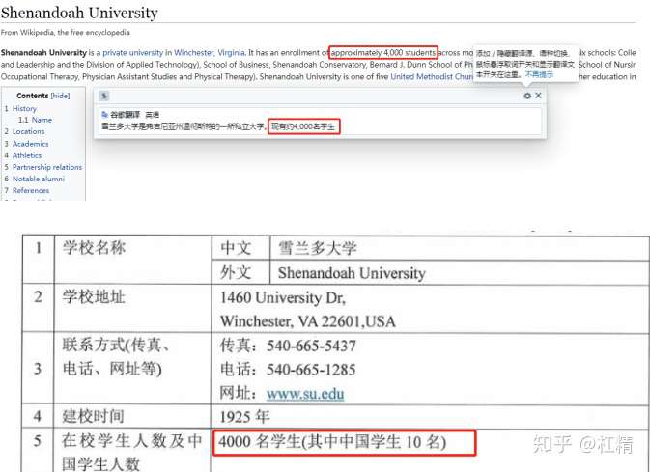Click fax number 540-665-5437
Screen dimensions: 650x472
[311, 346]
